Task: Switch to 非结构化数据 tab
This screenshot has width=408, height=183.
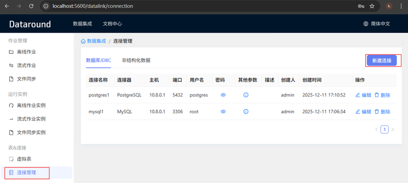Action: click(x=136, y=60)
